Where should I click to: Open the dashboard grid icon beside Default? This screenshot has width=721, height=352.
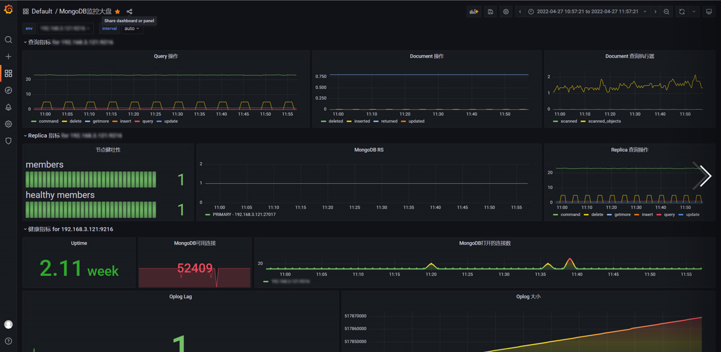tap(25, 11)
